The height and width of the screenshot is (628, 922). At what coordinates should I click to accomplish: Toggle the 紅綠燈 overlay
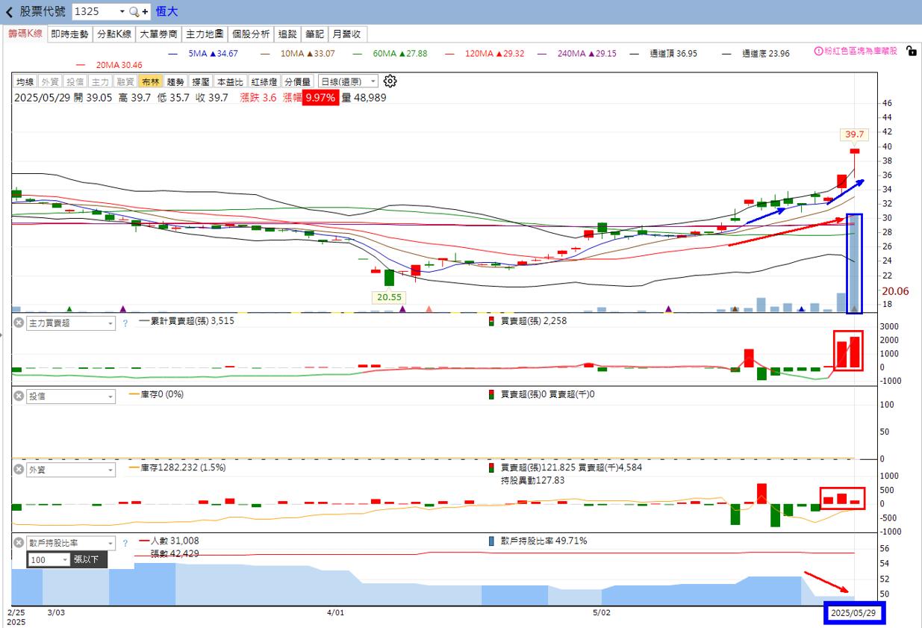[264, 81]
